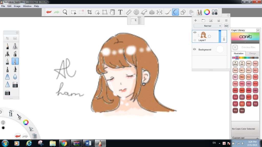Select the Zoom magnifier tool
The image size is (262, 147).
pyautogui.click(x=65, y=12)
